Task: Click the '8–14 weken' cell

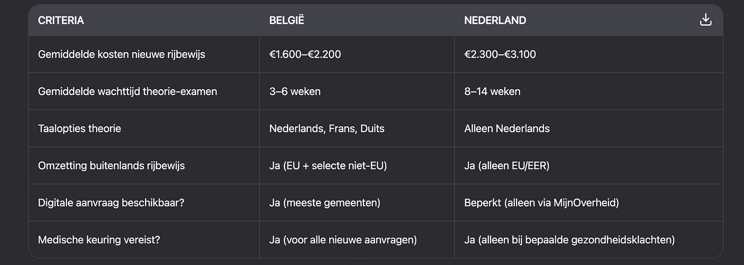Action: click(x=492, y=91)
